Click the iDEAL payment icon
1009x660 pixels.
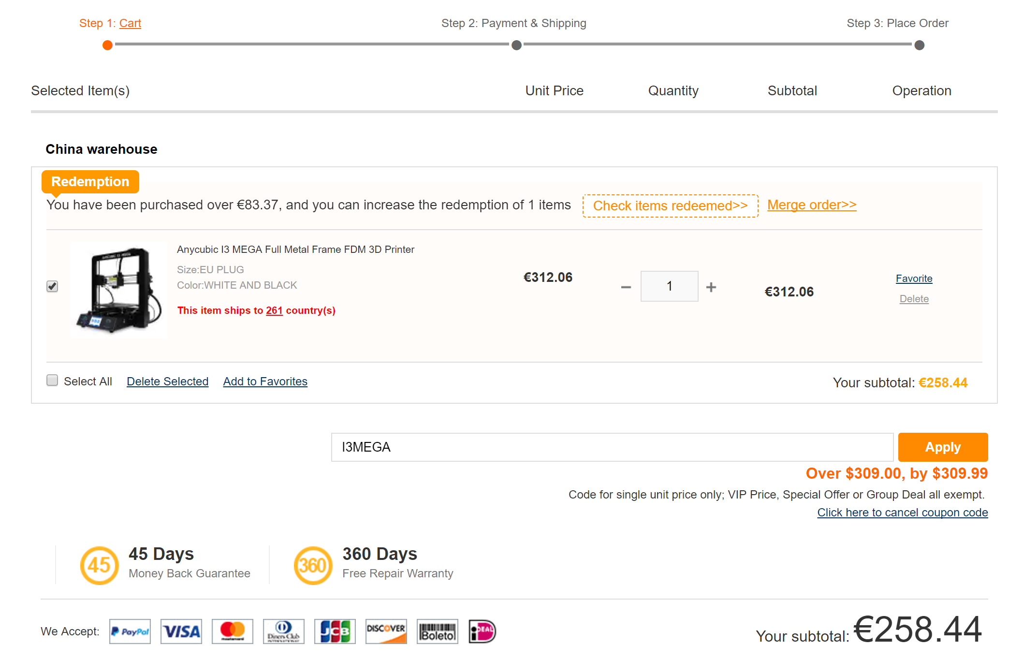click(483, 631)
